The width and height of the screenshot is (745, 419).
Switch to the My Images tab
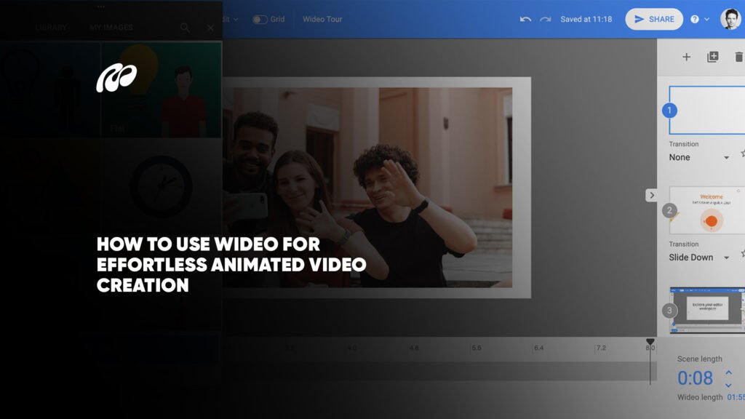pyautogui.click(x=111, y=28)
